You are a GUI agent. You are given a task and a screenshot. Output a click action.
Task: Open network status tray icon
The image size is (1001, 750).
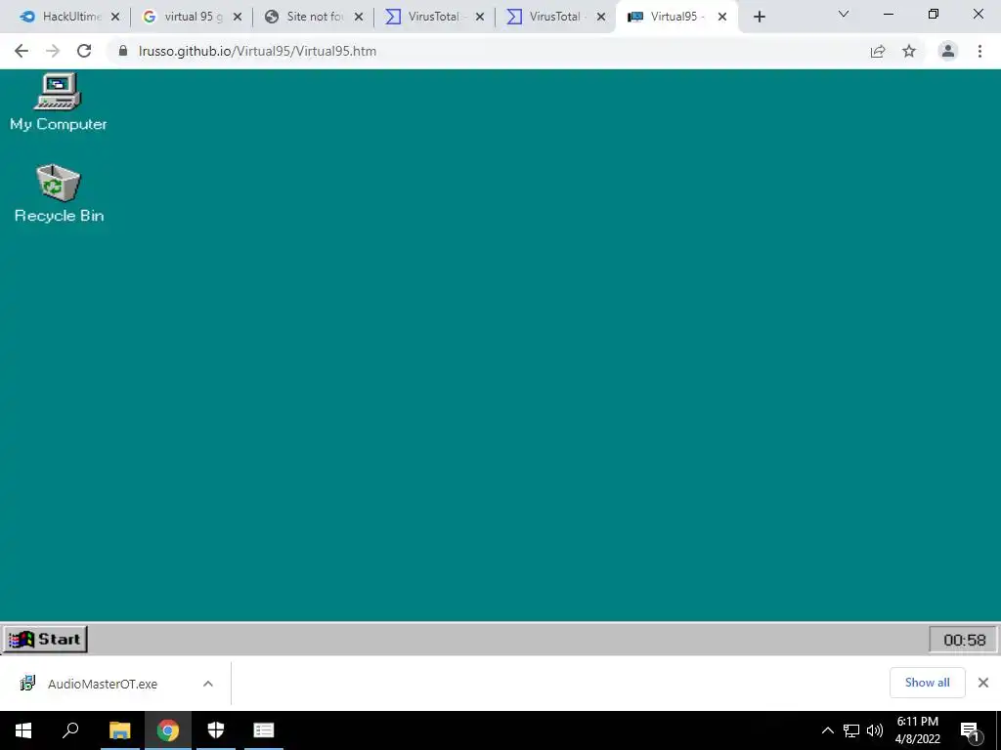(x=851, y=730)
